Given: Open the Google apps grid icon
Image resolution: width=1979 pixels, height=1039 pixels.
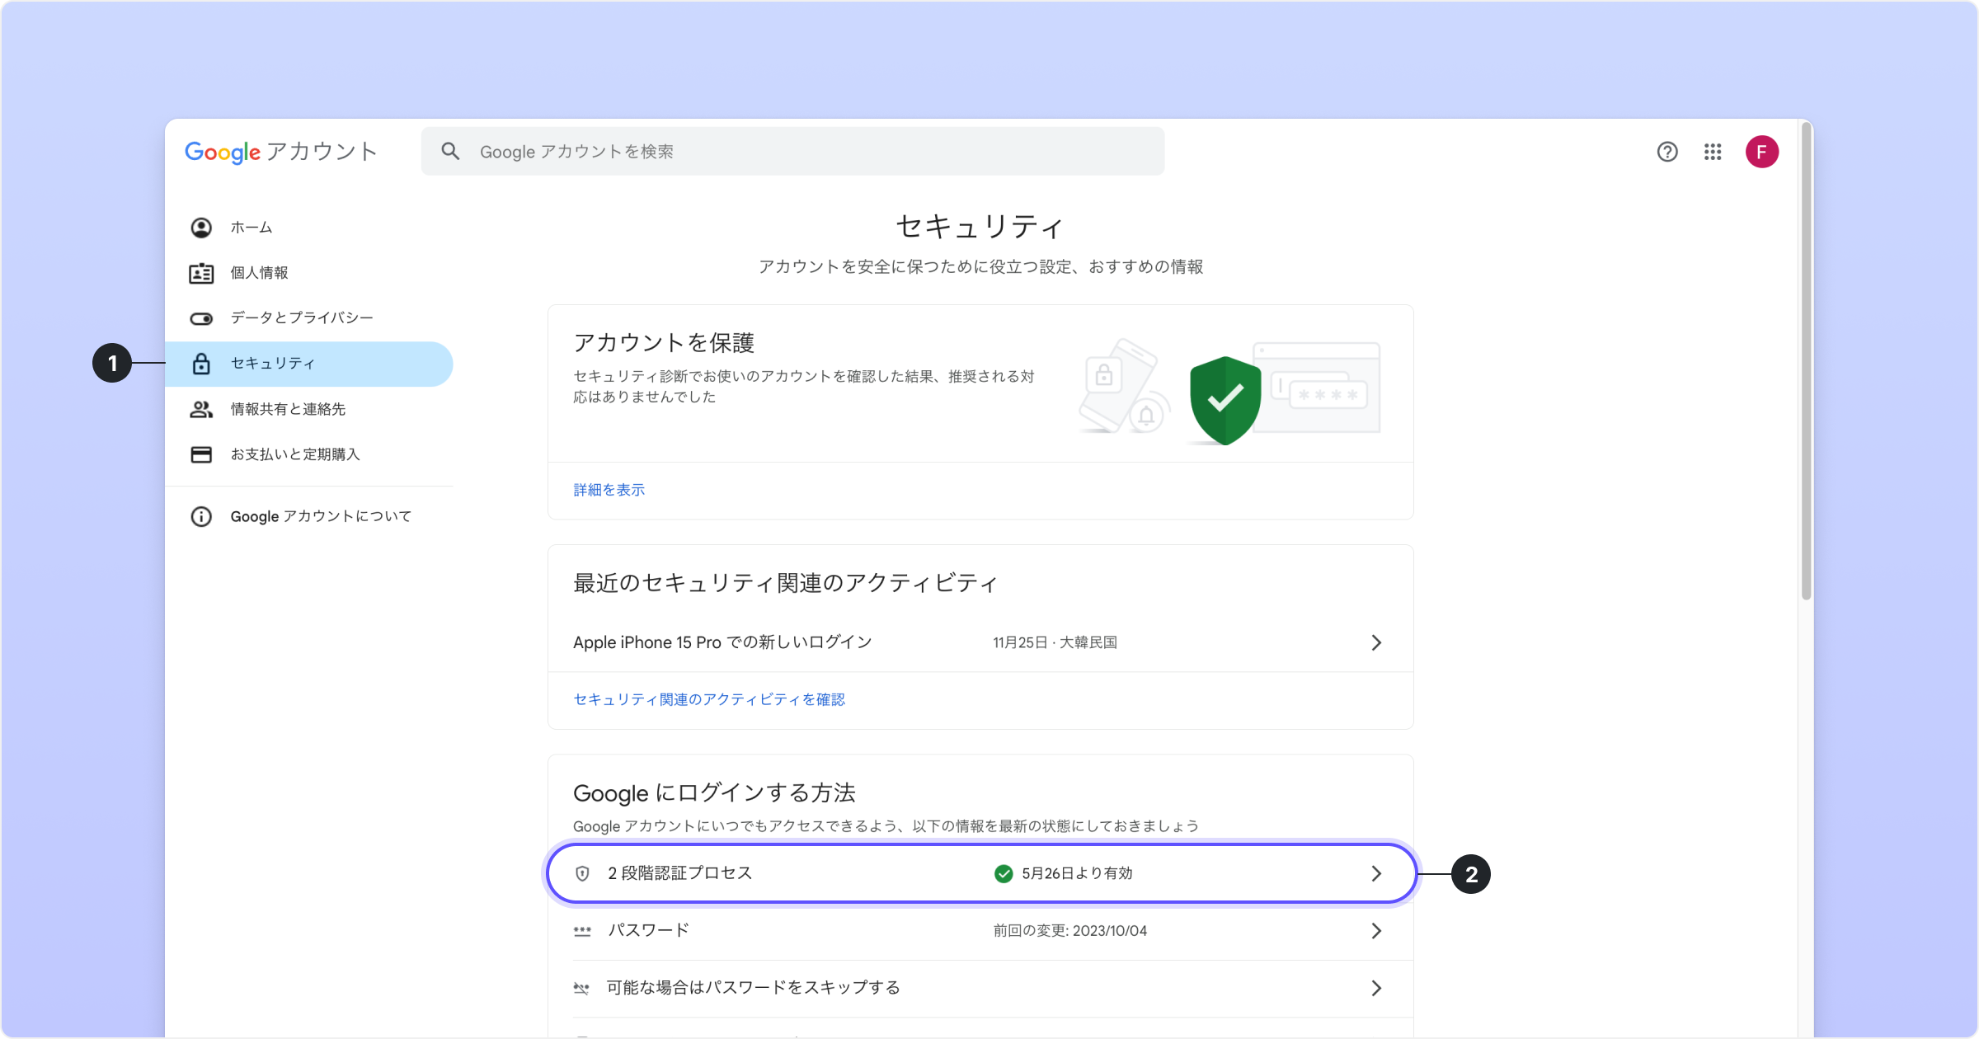Looking at the screenshot, I should coord(1713,152).
